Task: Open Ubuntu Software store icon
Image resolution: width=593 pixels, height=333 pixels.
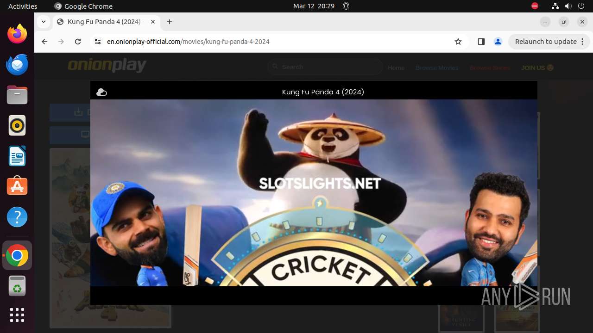Action: coord(17,186)
